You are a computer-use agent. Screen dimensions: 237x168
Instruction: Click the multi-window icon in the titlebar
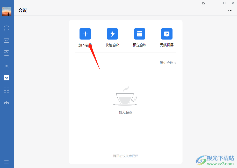click(x=204, y=3)
